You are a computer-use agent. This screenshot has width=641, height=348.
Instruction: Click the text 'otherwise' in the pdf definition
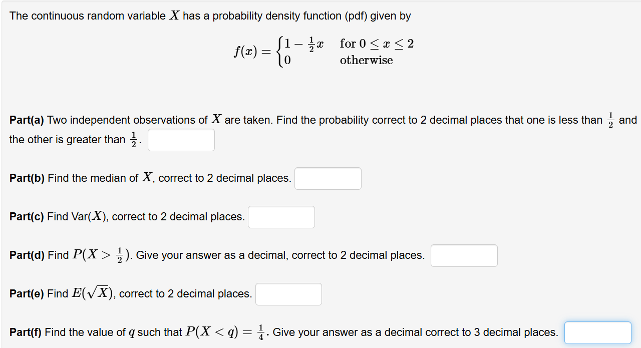tap(366, 60)
